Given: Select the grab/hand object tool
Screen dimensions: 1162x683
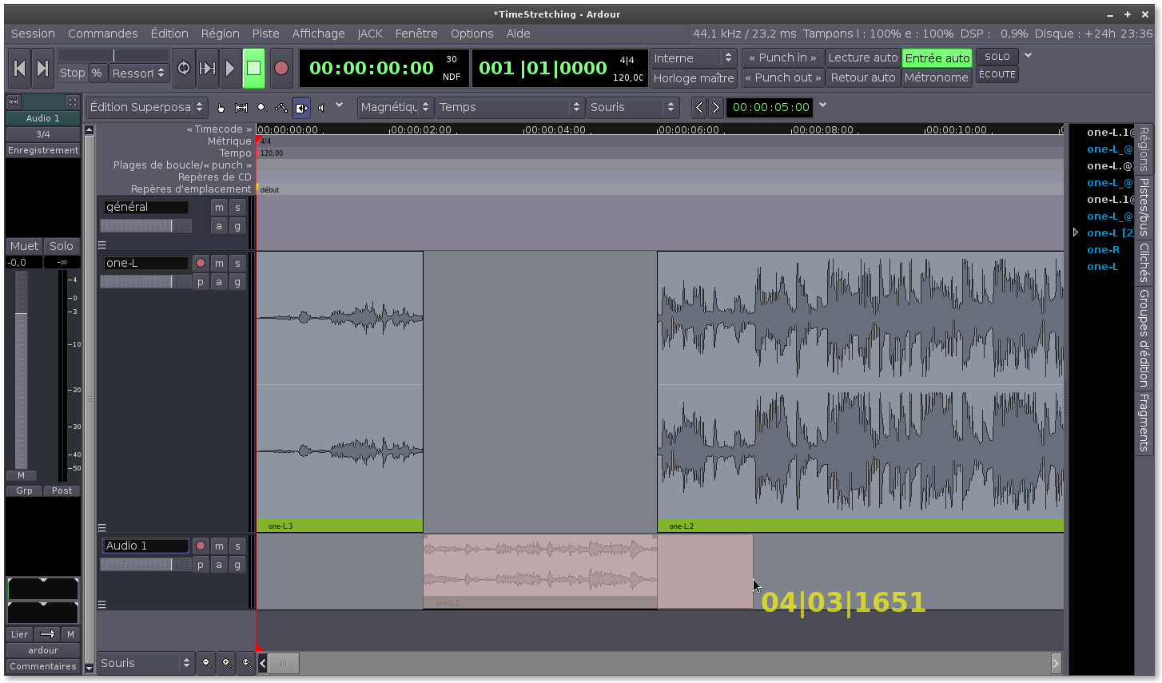Looking at the screenshot, I should coord(221,108).
